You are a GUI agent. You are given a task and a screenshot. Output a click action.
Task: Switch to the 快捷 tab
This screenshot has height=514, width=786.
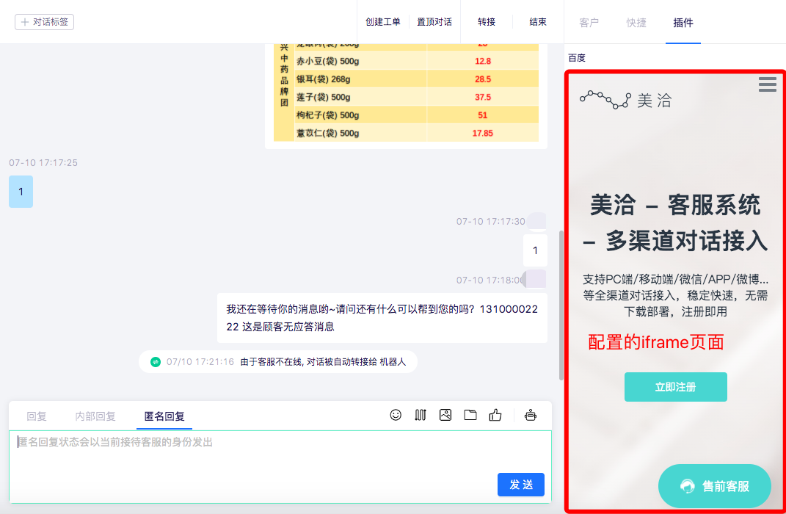click(x=636, y=23)
